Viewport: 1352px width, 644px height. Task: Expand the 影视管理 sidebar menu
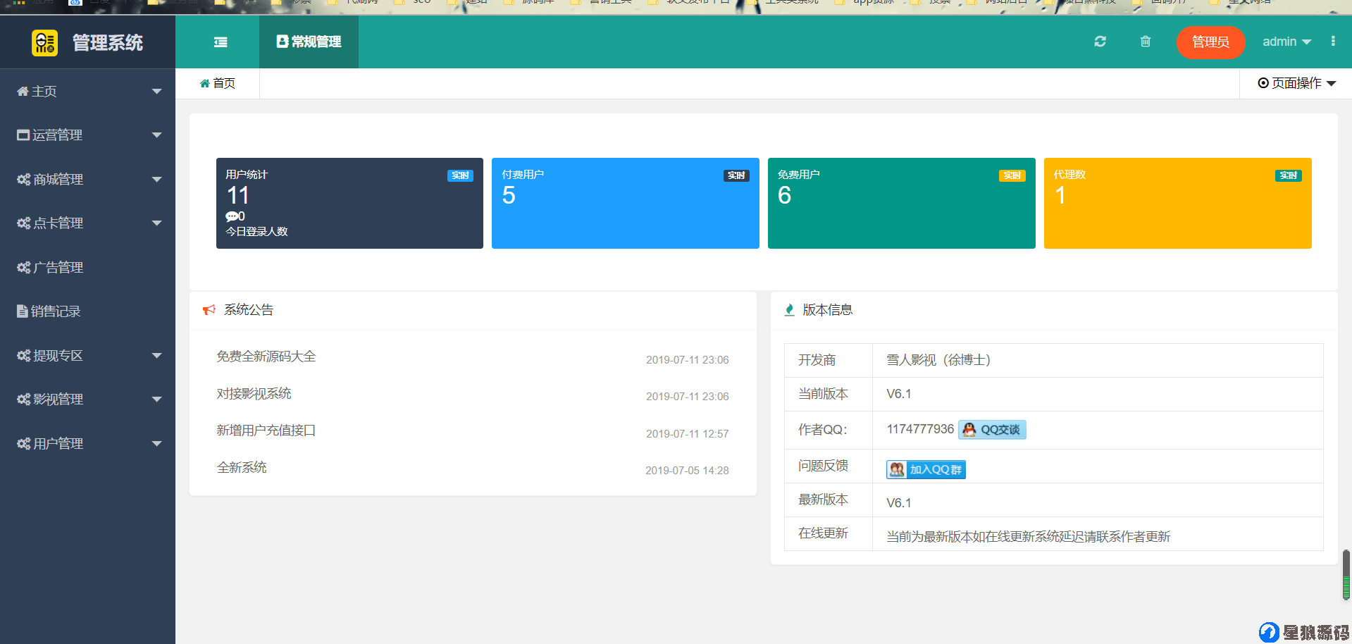(x=87, y=400)
